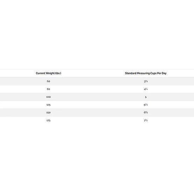Viewport: 194px width, 194px height.
Task: Highlight the white 125 lbs table row
Action: click(x=97, y=105)
